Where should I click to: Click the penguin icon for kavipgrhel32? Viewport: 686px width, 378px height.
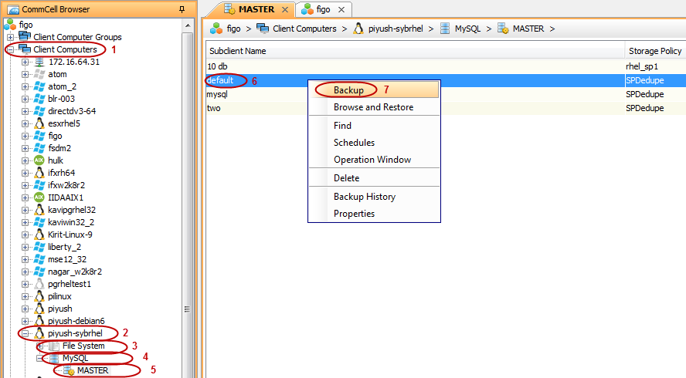39,210
